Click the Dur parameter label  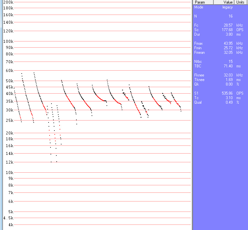(x=197, y=34)
